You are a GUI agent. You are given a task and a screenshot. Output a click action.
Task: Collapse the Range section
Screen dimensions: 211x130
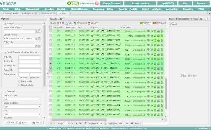click(5, 24)
